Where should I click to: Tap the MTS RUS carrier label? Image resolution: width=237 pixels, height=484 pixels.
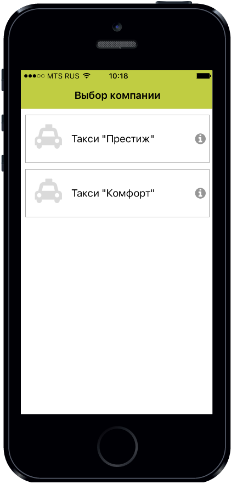pyautogui.click(x=63, y=76)
